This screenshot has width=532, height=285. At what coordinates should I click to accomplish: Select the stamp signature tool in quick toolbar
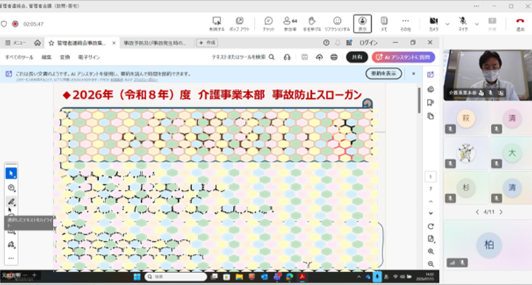tap(11, 244)
